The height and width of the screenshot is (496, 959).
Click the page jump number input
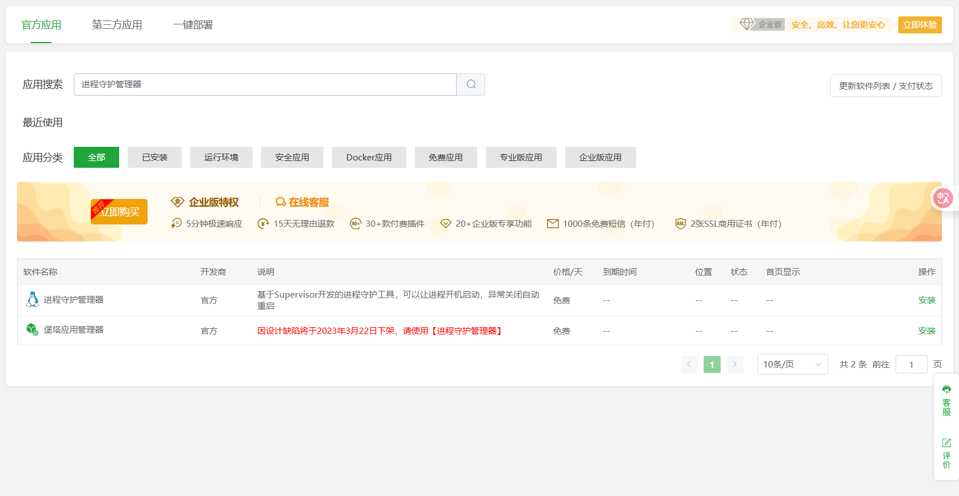(x=911, y=364)
